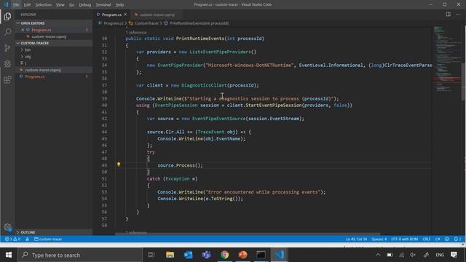The width and height of the screenshot is (466, 262).
Task: Click the UTF-8 with BOM encoding indicator
Action: point(404,239)
